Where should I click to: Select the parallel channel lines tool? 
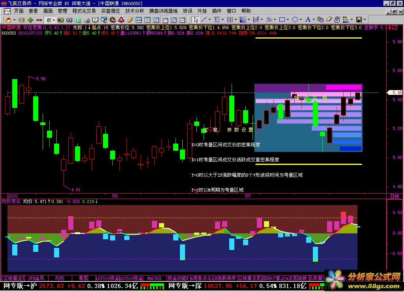[x=256, y=20]
